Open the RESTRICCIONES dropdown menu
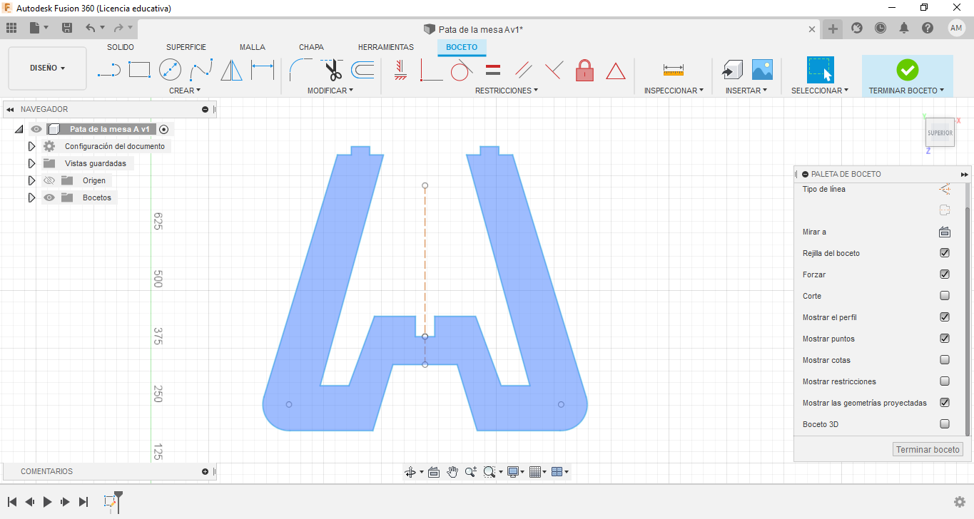 coord(507,91)
